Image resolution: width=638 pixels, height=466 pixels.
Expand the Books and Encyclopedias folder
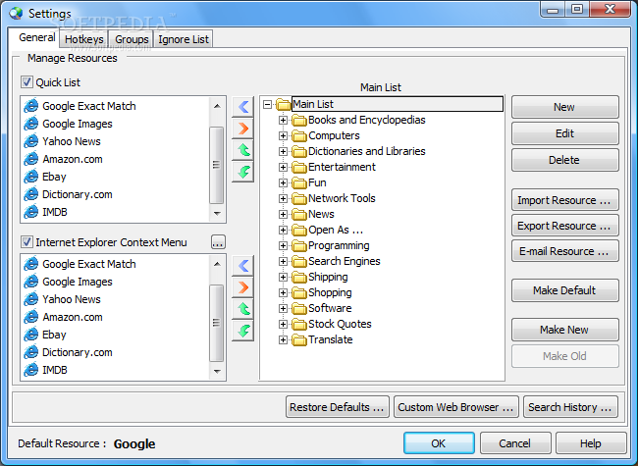click(284, 120)
